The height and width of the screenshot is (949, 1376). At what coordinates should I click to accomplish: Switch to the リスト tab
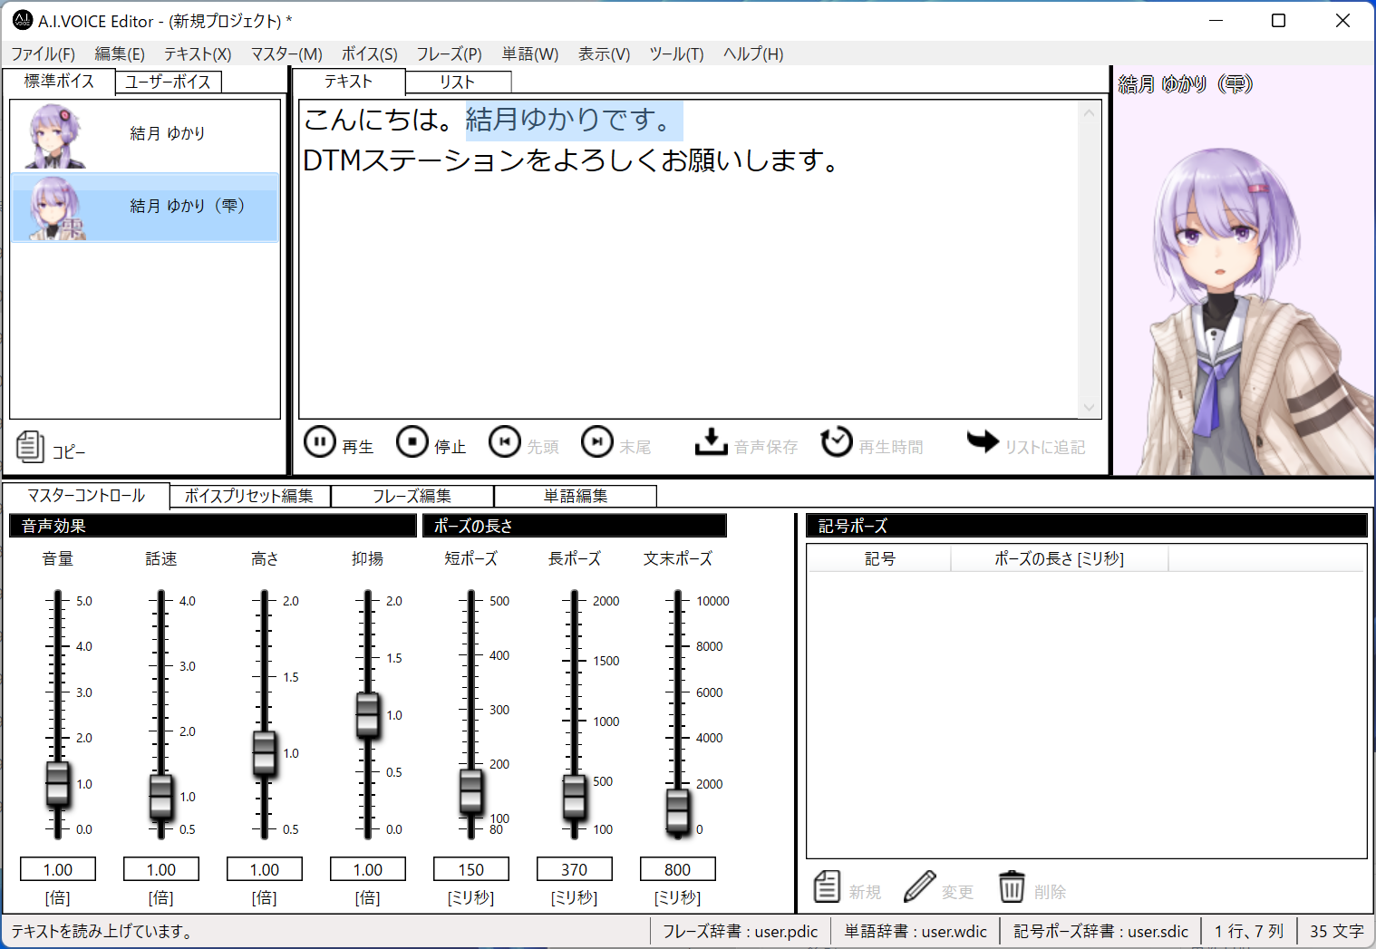458,82
